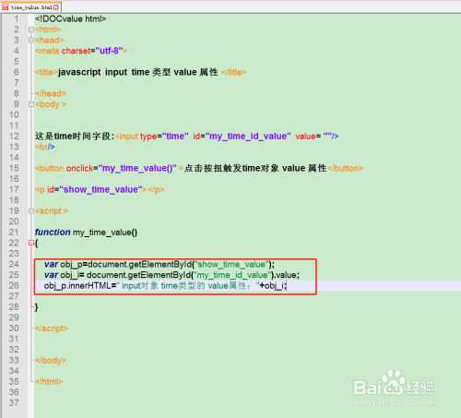The width and height of the screenshot is (461, 418).
Task: Click line number 12 in the margin
Action: pyautogui.click(x=14, y=137)
